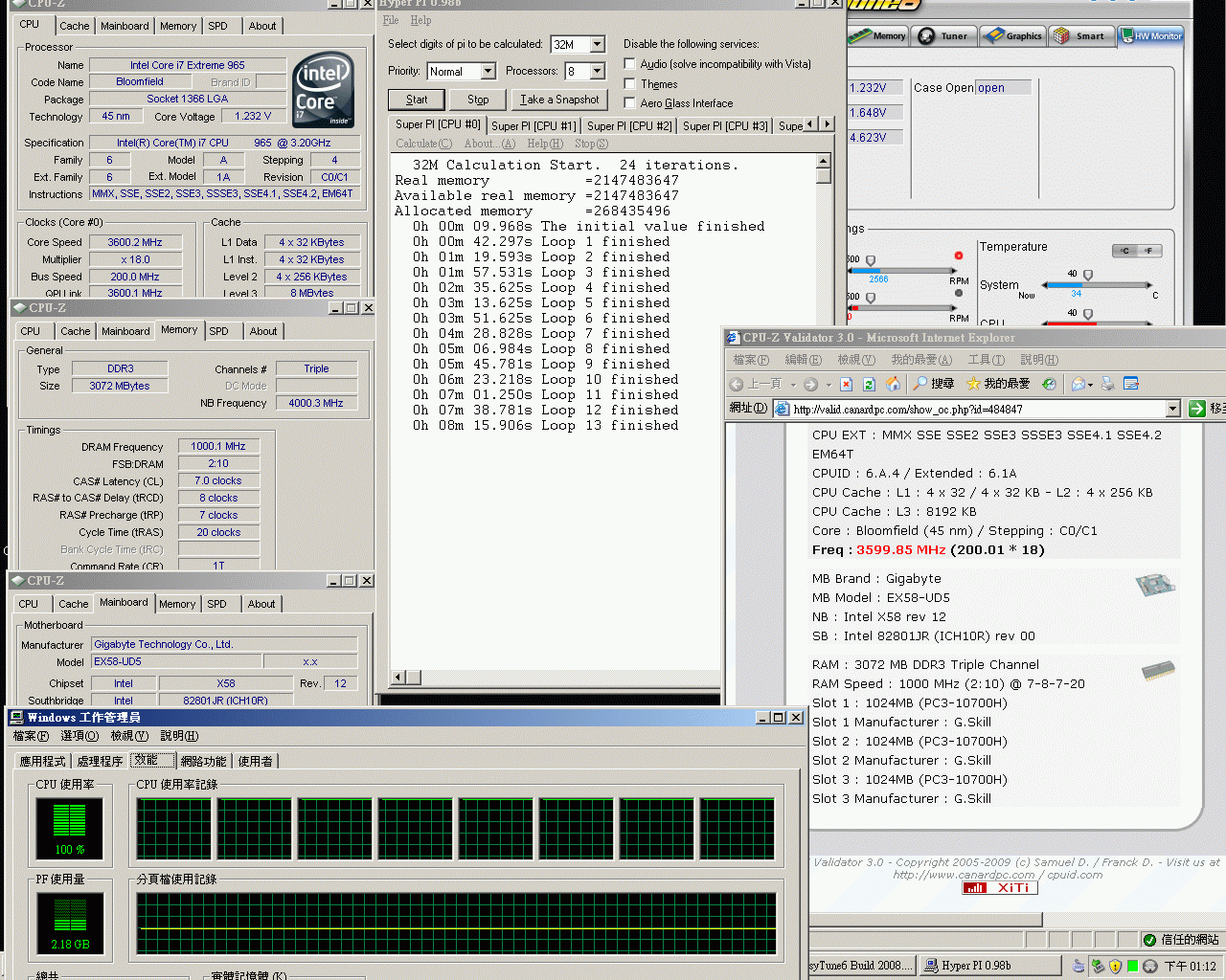This screenshot has width=1226, height=980.
Task: Open IE Favorites star button
Action: click(x=997, y=384)
